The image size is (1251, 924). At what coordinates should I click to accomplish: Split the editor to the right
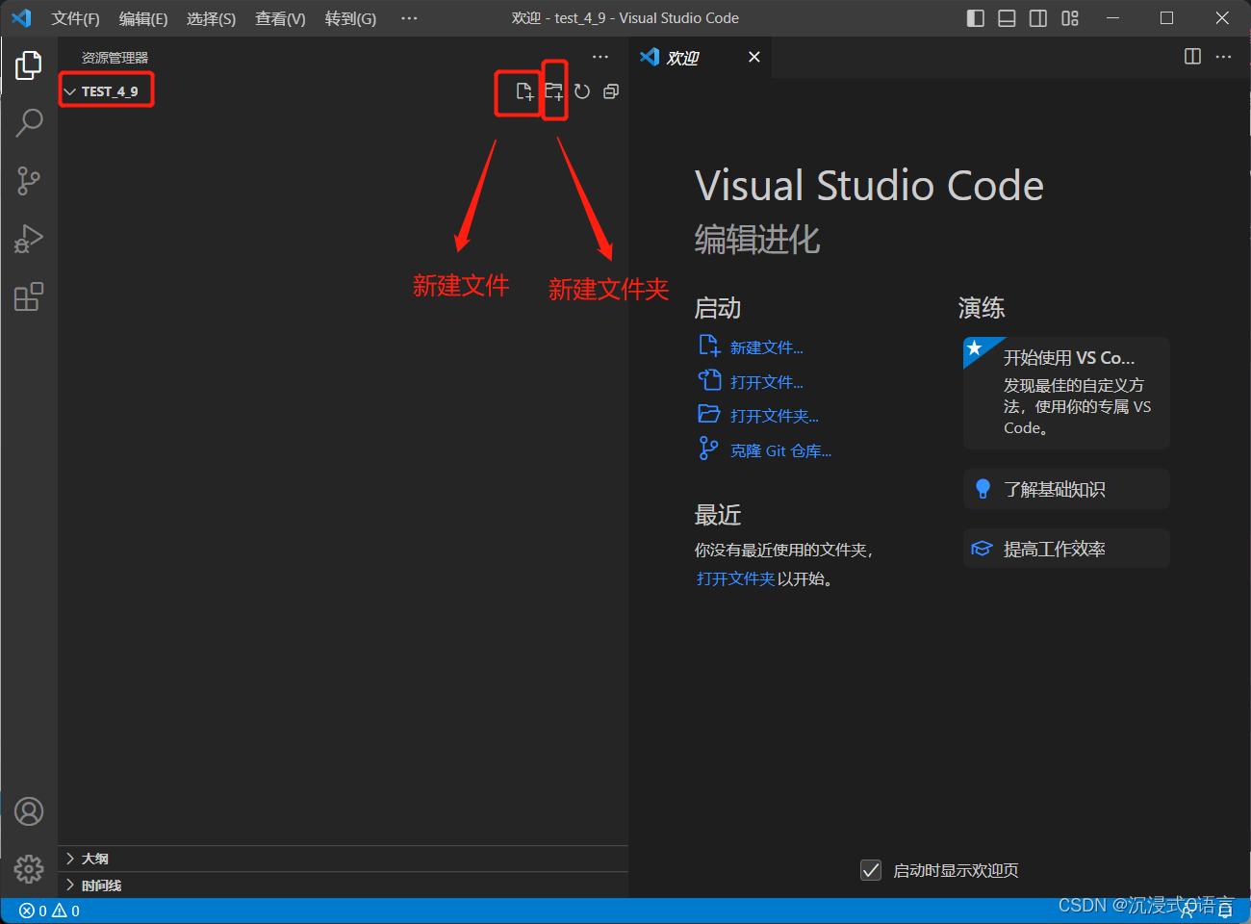(x=1192, y=57)
